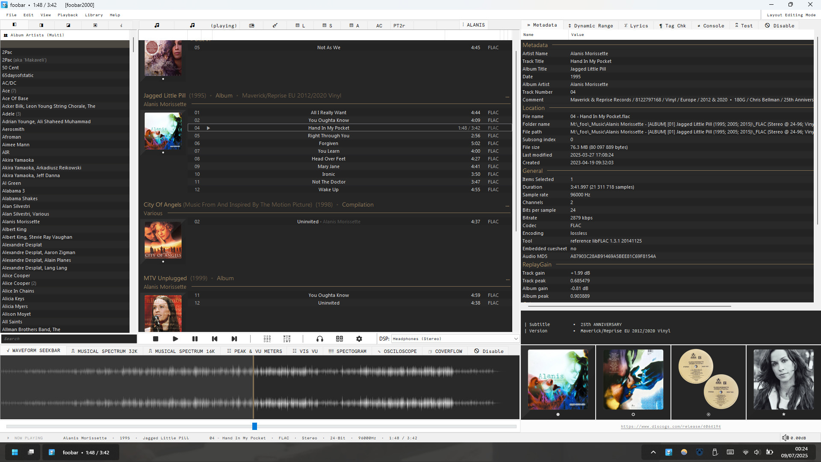Open the DSP Headphones (Stereo) dropdown

[x=455, y=339]
